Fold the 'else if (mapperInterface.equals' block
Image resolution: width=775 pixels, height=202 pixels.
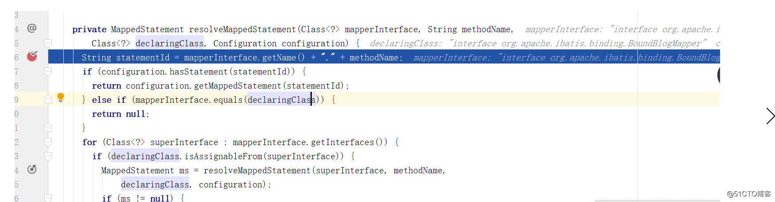48,100
